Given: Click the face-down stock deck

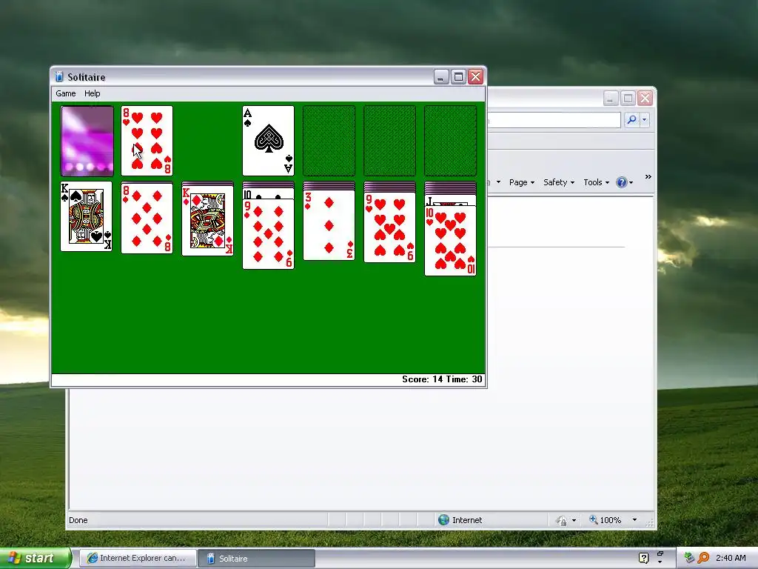Looking at the screenshot, I should pyautogui.click(x=87, y=141).
